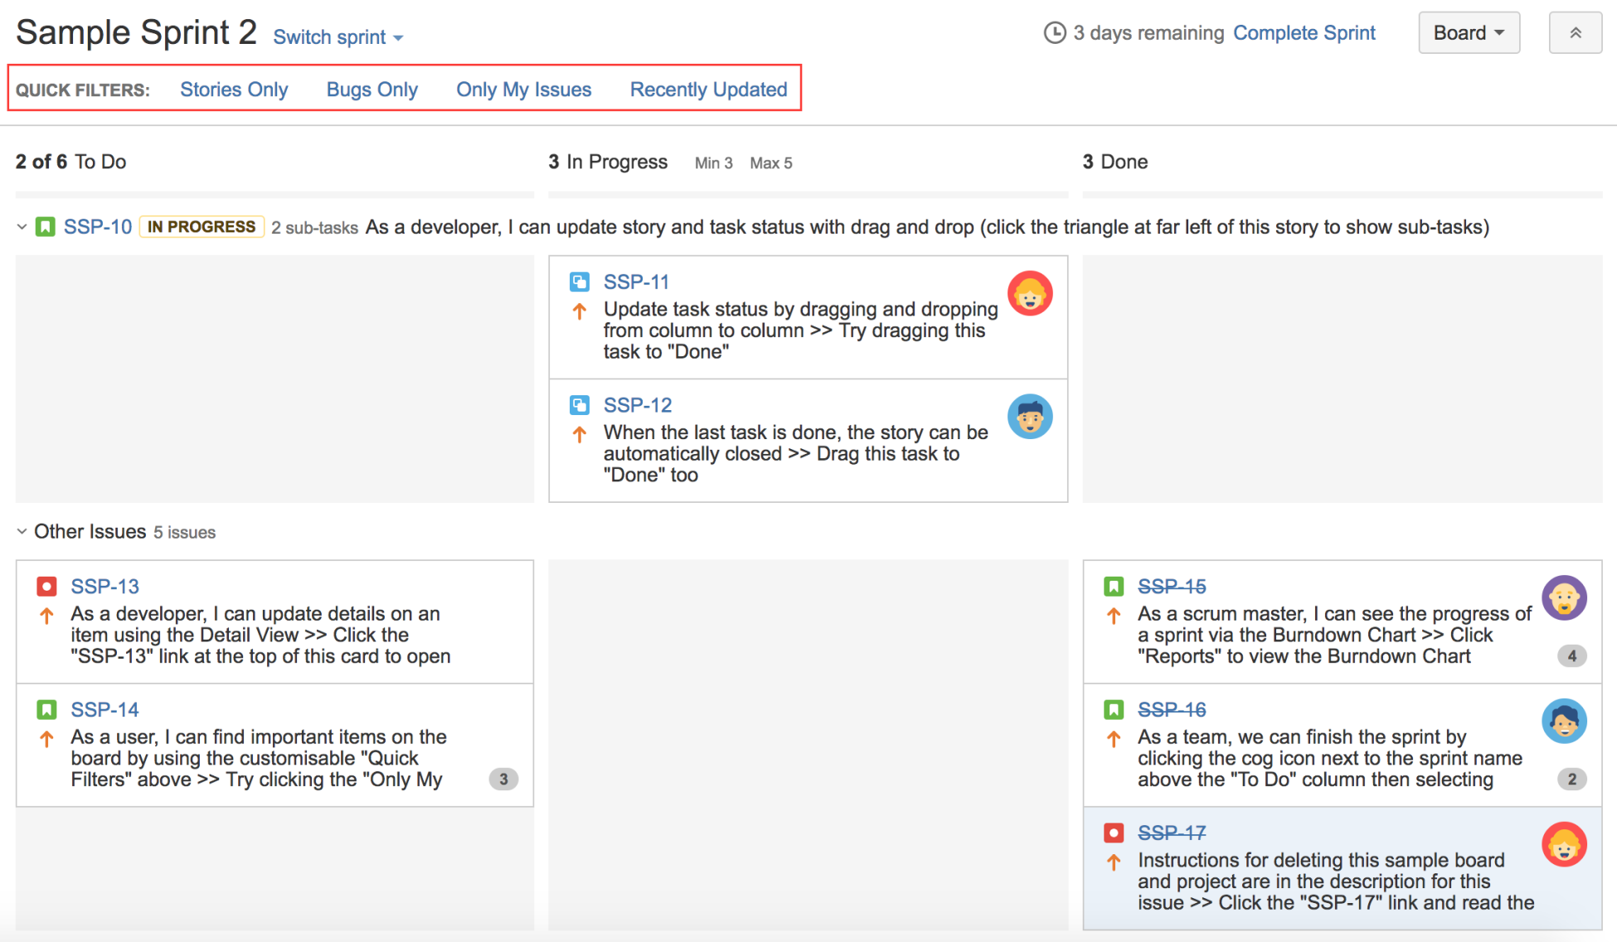Toggle the Only My Issues filter
1617x942 pixels.
point(524,89)
